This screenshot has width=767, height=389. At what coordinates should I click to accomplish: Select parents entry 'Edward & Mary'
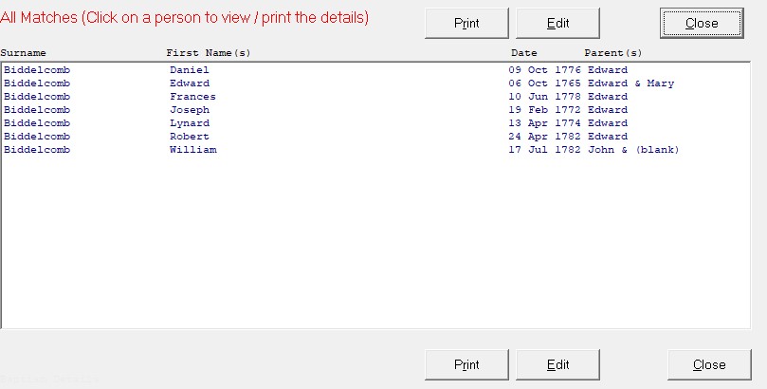630,83
